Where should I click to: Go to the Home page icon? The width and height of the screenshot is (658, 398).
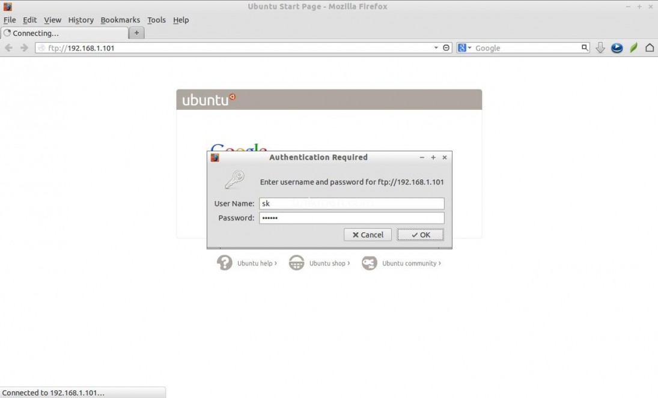point(650,48)
